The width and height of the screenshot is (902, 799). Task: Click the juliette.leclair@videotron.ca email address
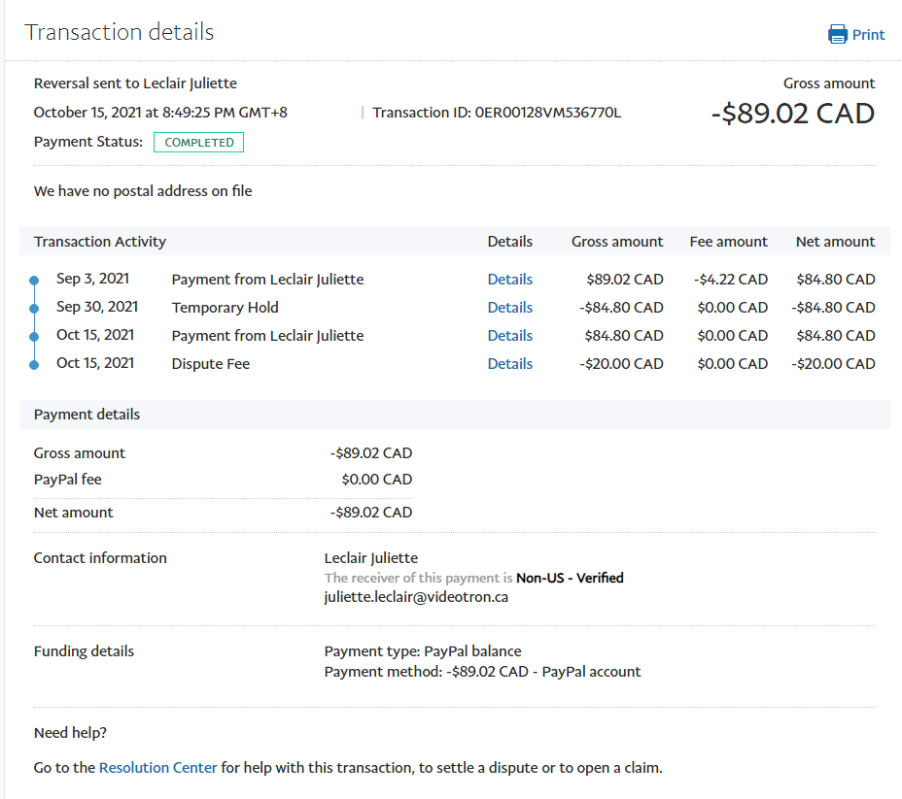point(416,597)
